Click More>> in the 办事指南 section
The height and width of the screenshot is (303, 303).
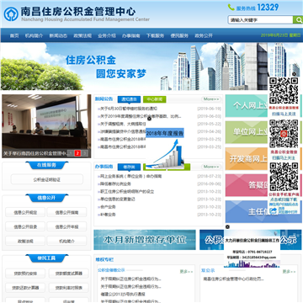(210, 167)
